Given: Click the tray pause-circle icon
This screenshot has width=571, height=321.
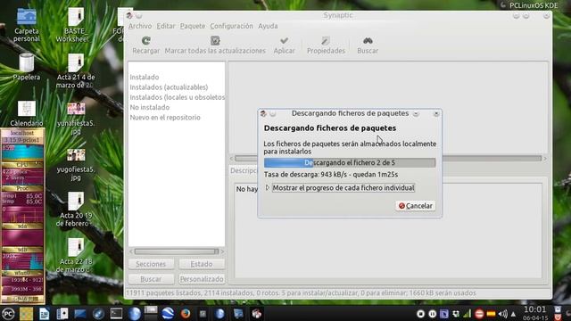Looking at the screenshot, I should (432, 314).
